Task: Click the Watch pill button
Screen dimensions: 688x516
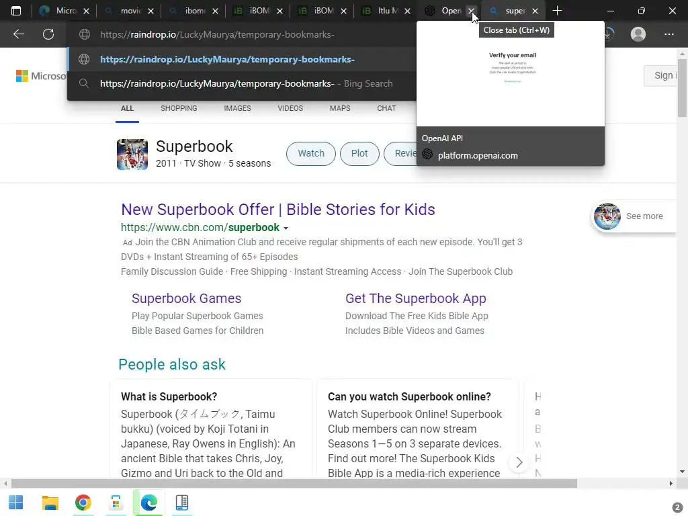Action: point(311,154)
